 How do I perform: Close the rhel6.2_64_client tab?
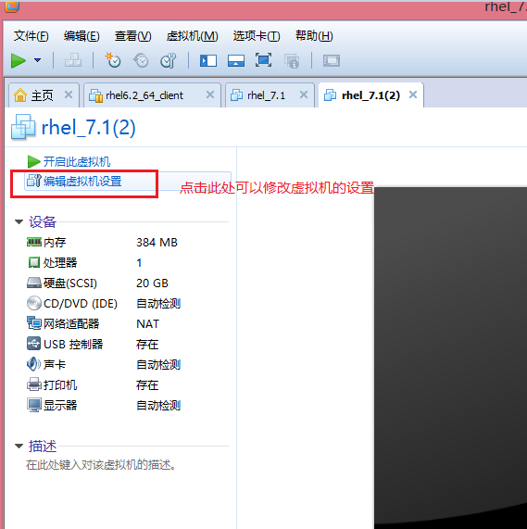point(210,94)
